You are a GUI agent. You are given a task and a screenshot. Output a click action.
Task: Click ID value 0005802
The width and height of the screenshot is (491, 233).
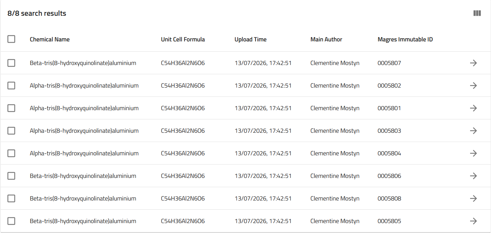coord(389,86)
